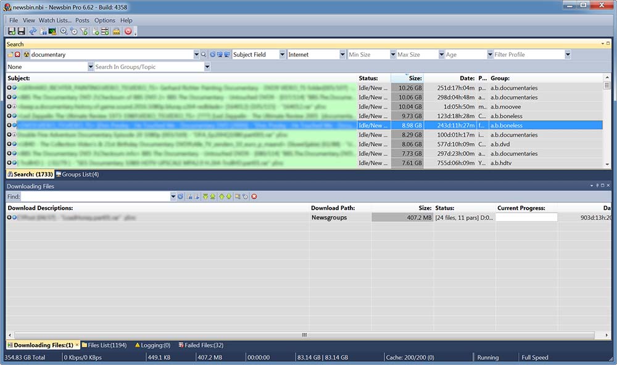The height and width of the screenshot is (365, 617).
Task: Click the plain floppy disk save icon
Action: 21,31
